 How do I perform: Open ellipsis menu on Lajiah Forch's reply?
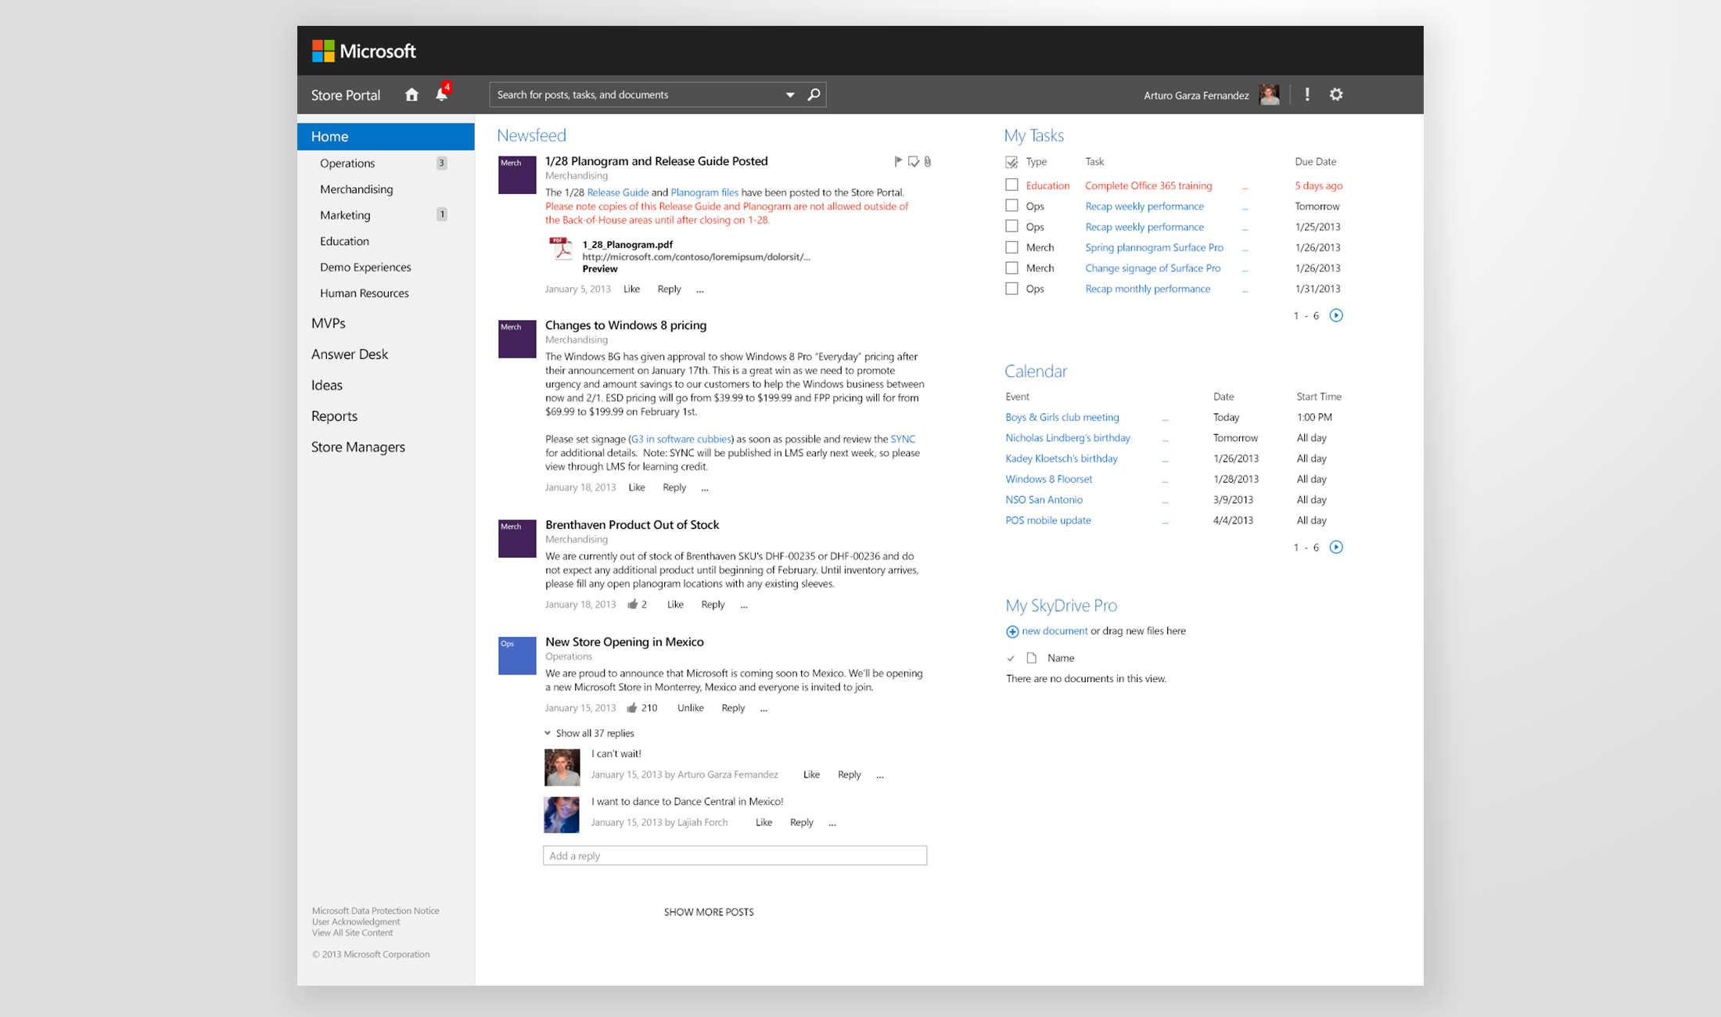pyautogui.click(x=832, y=824)
